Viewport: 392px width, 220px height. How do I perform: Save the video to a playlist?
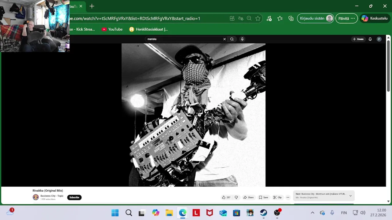[x=263, y=197]
